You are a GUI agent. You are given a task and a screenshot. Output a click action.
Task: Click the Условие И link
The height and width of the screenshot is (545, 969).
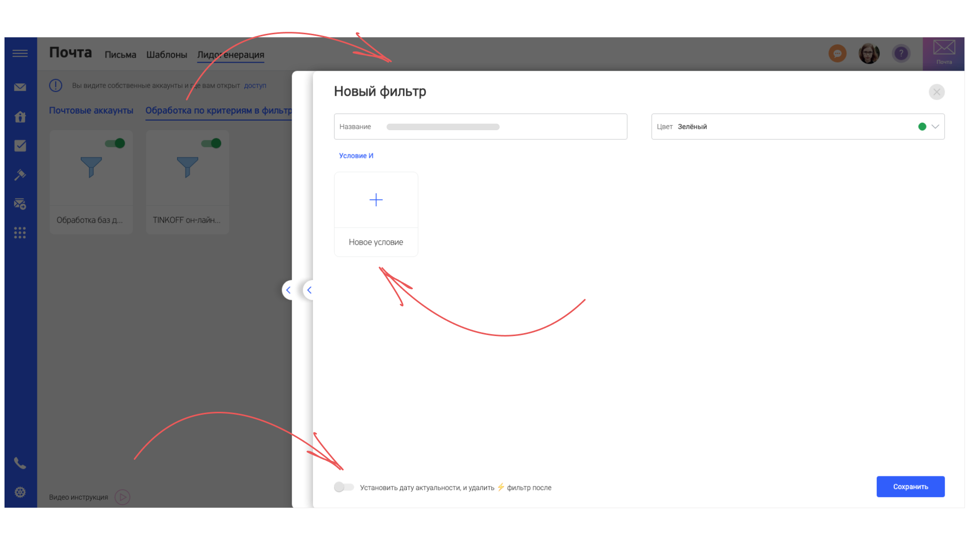click(356, 155)
